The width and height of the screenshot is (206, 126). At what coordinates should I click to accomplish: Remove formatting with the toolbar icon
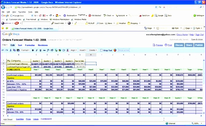click(67, 50)
